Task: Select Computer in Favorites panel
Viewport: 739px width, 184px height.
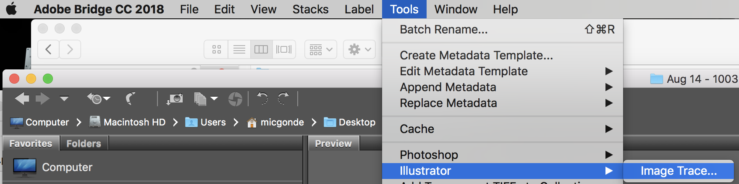Action: (67, 167)
